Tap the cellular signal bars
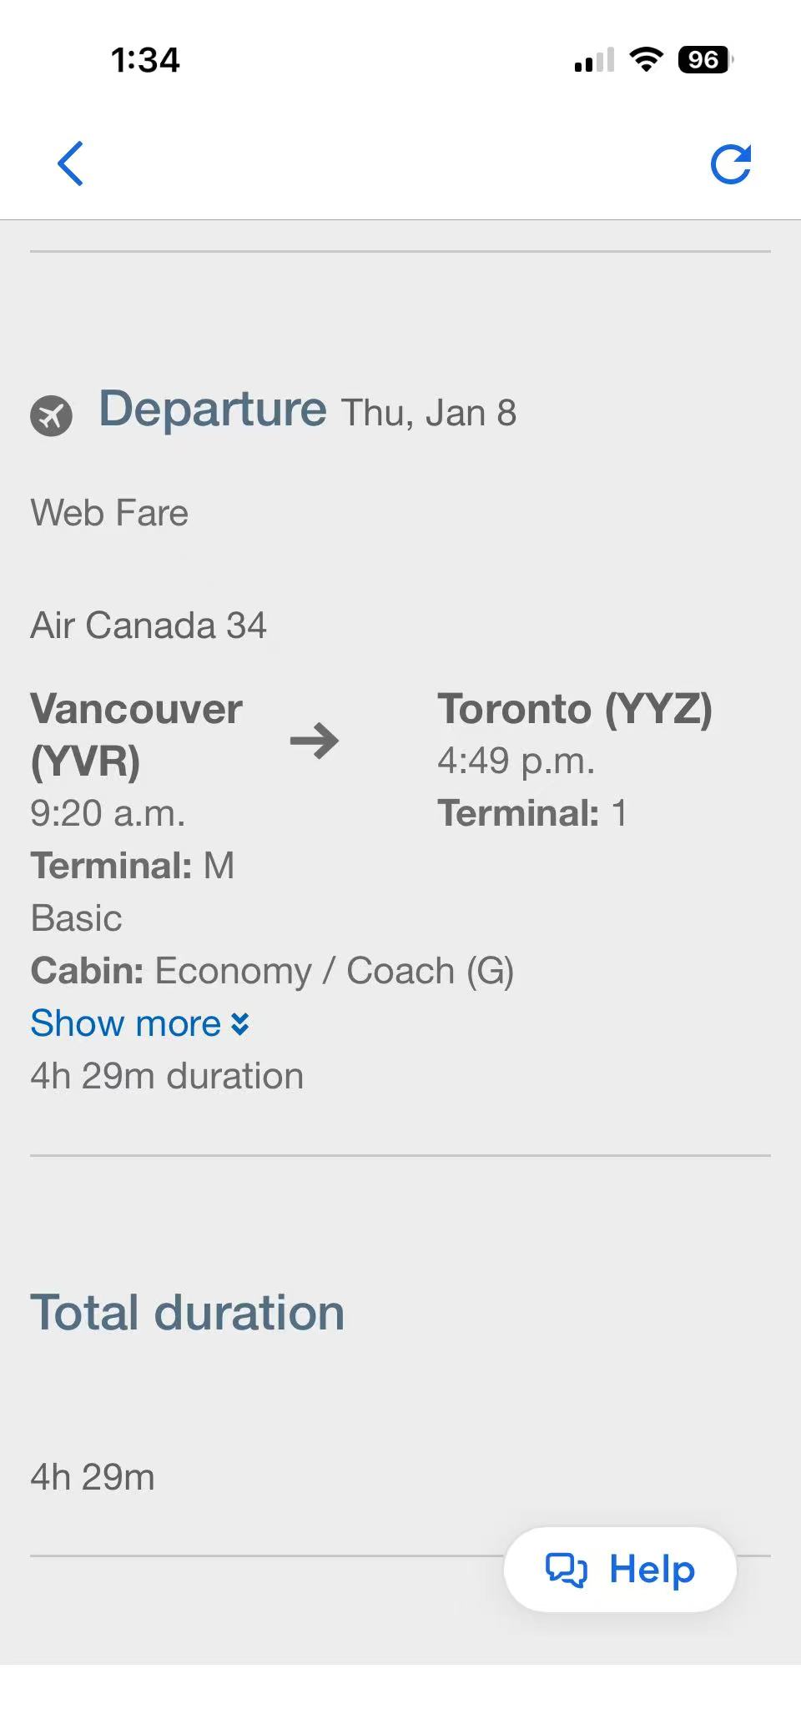This screenshot has height=1734, width=801. pyautogui.click(x=594, y=61)
